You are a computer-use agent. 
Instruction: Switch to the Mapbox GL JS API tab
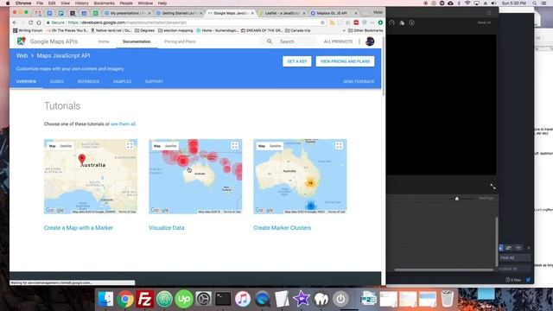(x=334, y=13)
